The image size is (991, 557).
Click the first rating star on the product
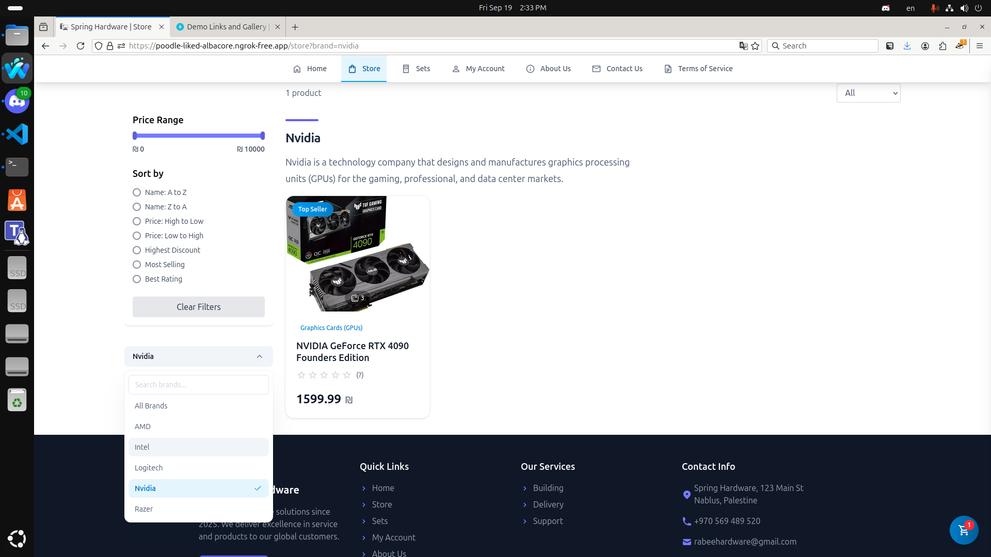point(301,375)
